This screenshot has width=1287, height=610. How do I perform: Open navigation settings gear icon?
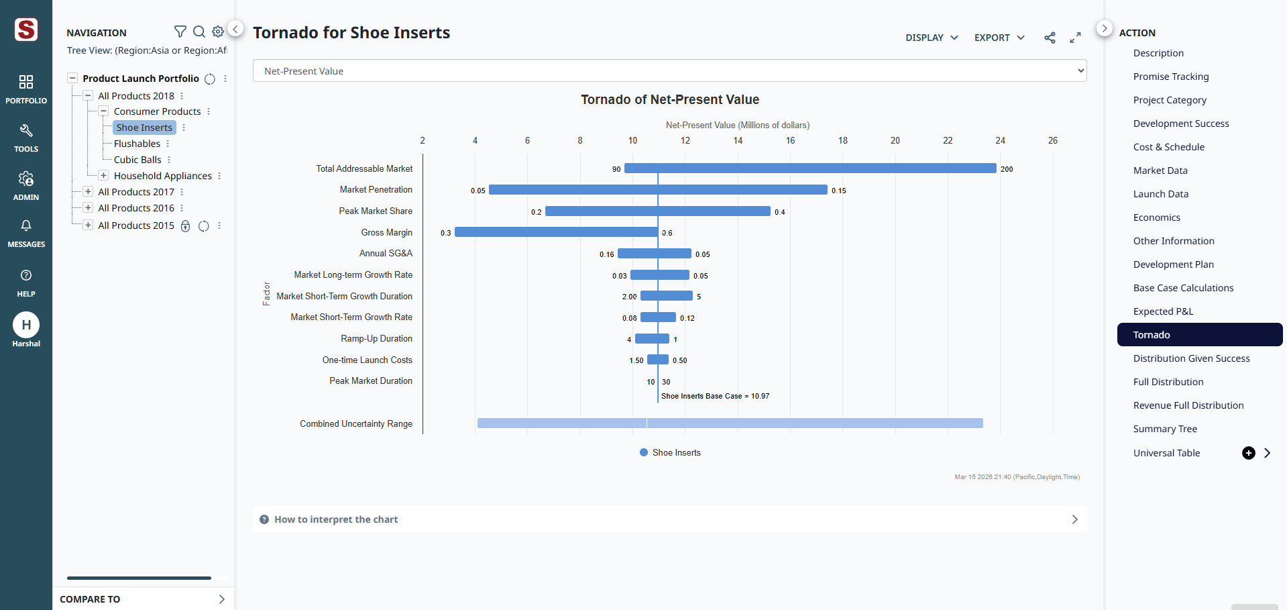pos(218,32)
